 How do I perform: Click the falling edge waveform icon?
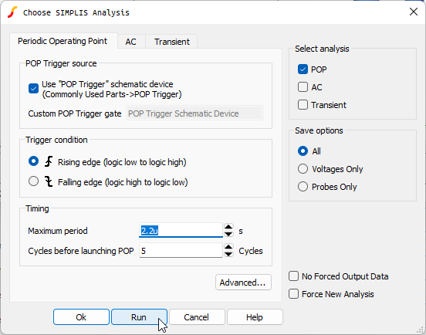(49, 181)
